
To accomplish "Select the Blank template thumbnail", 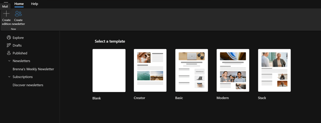I will (109, 71).
